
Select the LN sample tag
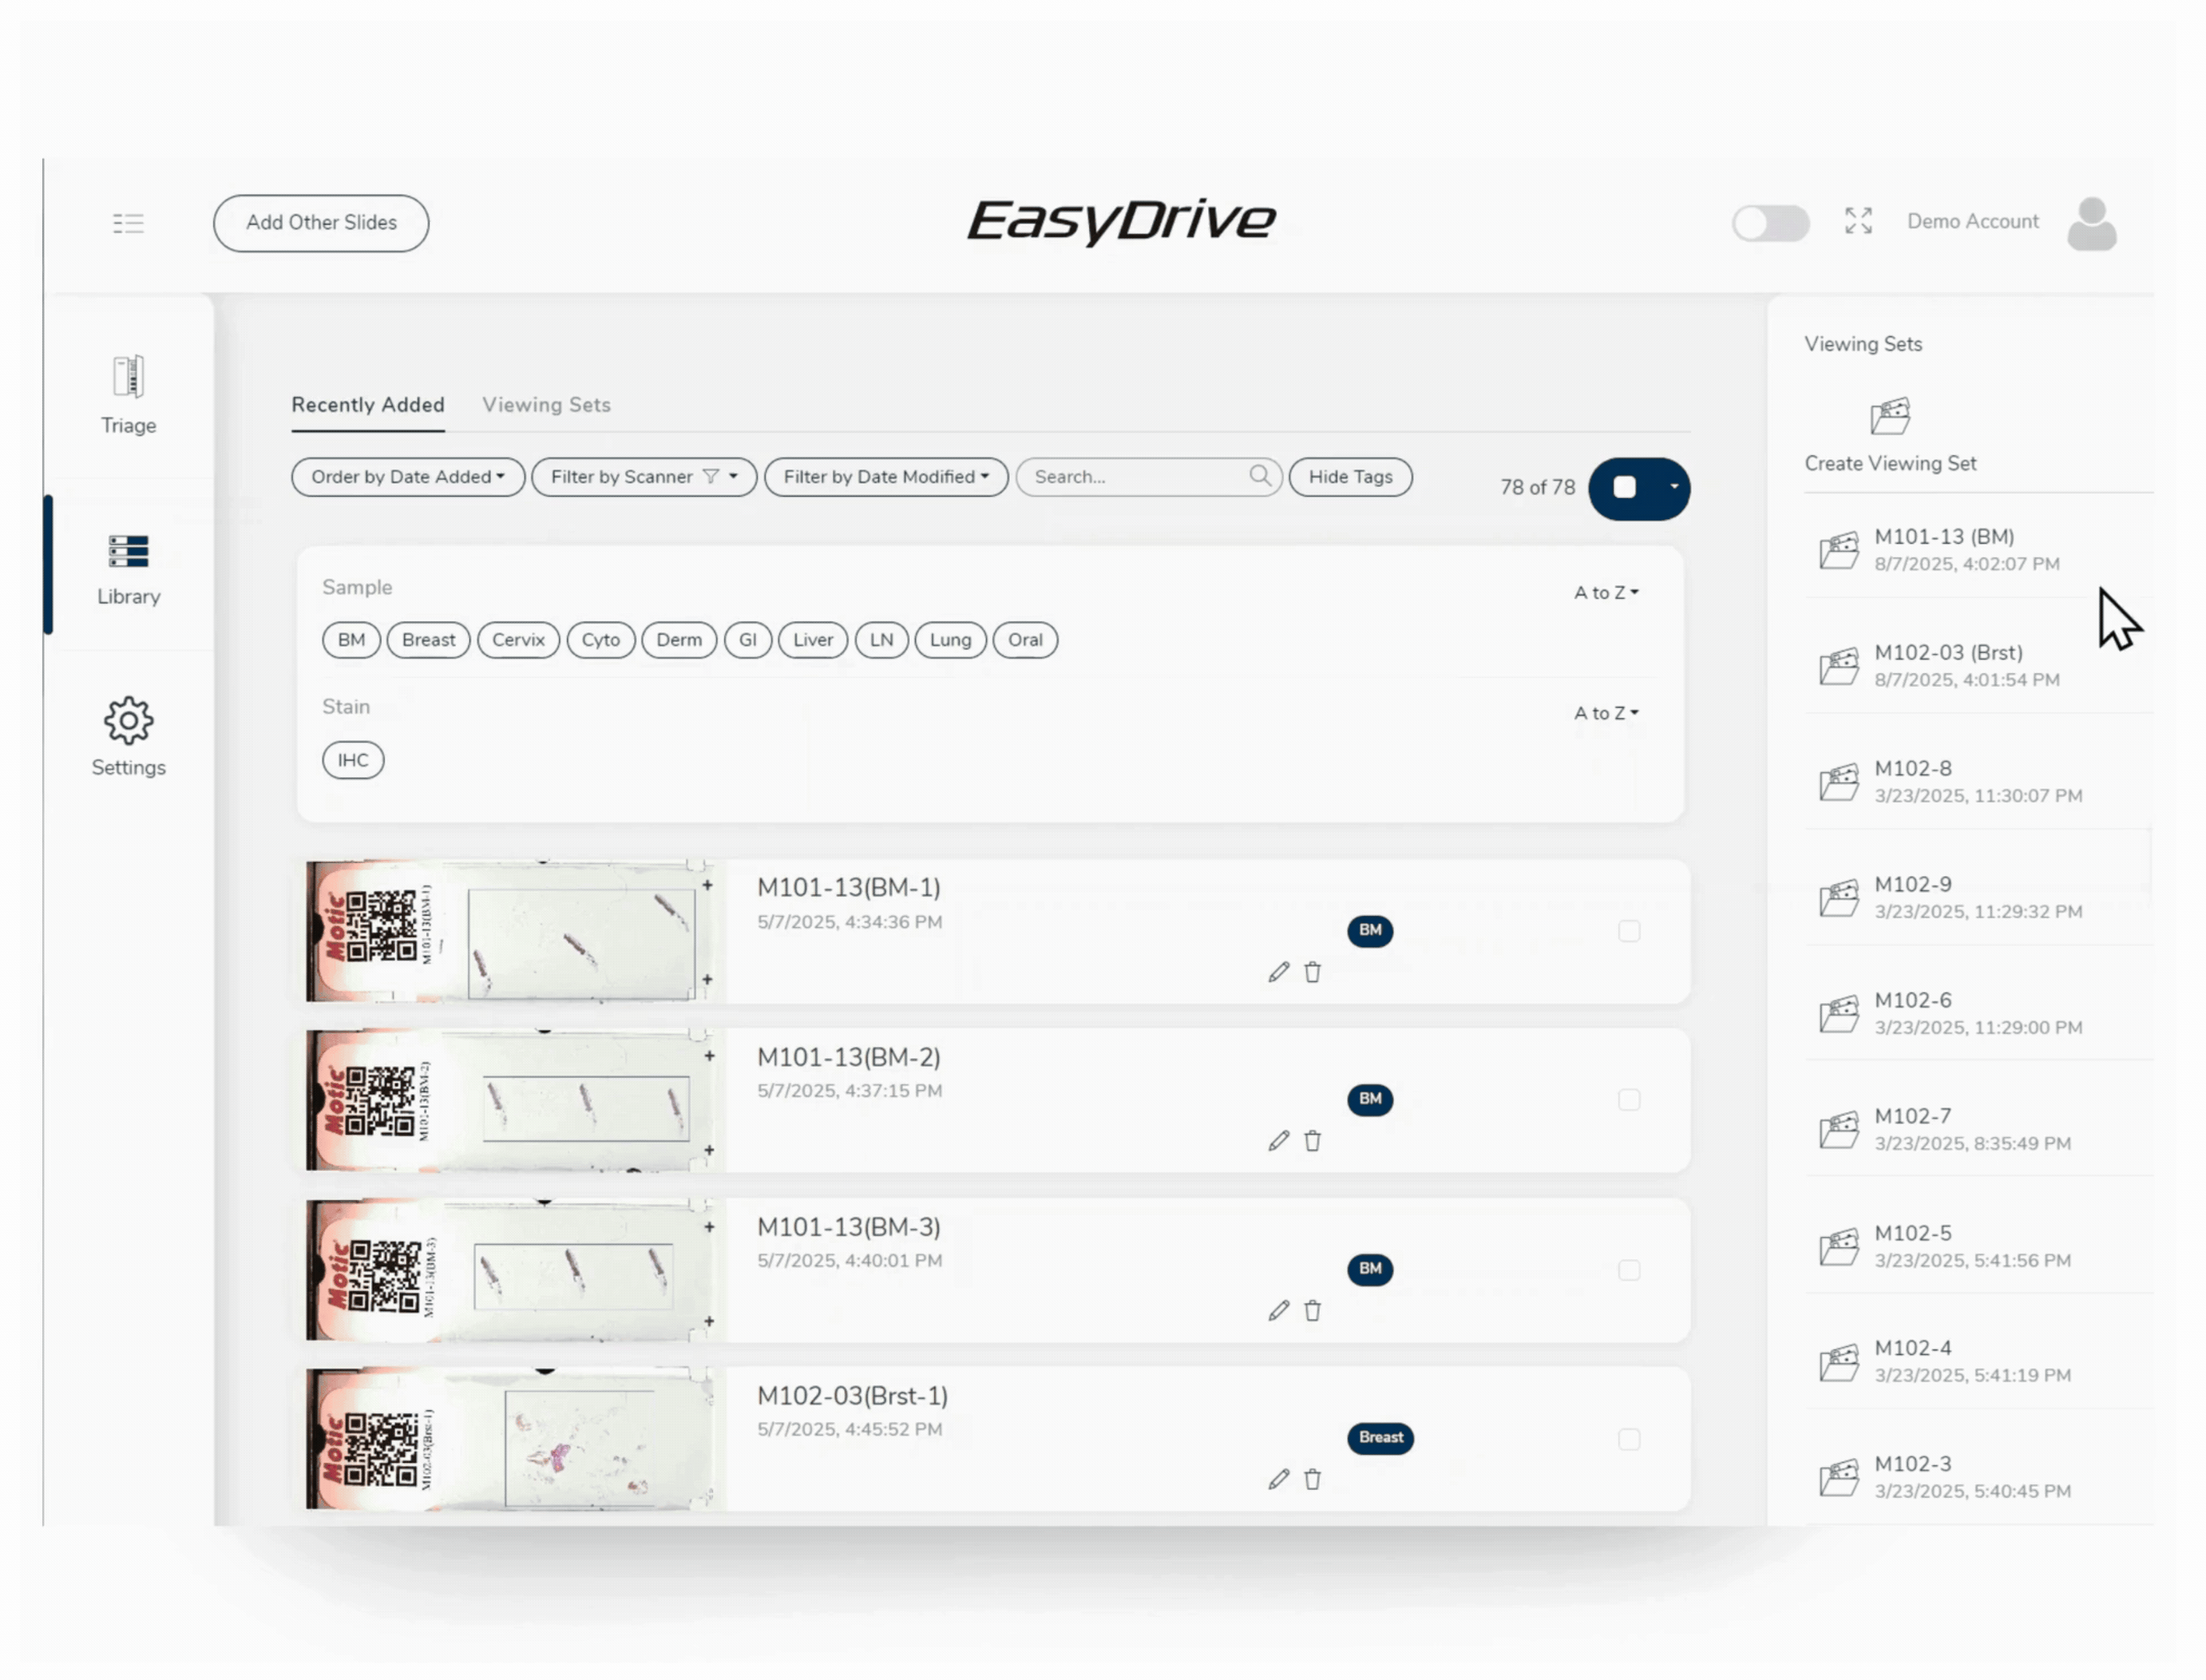(881, 640)
